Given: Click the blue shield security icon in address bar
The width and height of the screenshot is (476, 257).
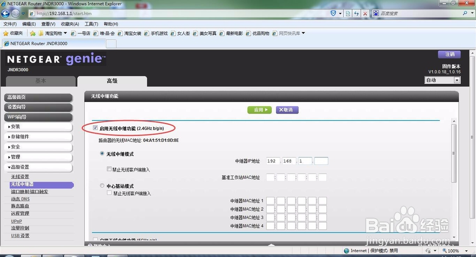Looking at the screenshot, I should click(x=333, y=13).
